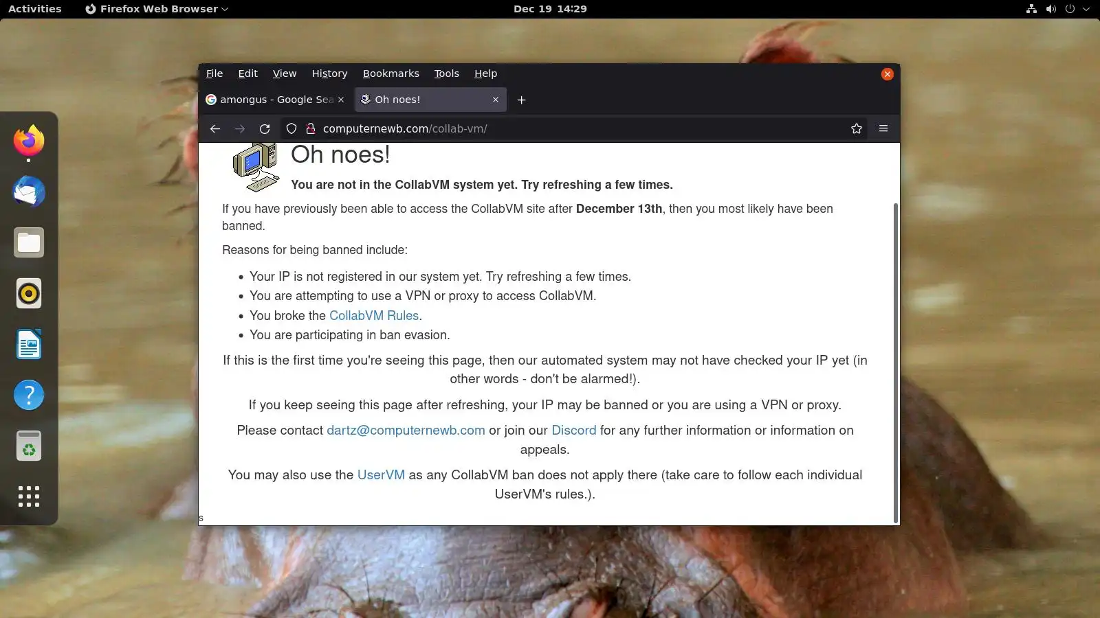Screen dimensions: 1100x618
Task: Open the Firefox hamburger menu
Action: [883, 128]
